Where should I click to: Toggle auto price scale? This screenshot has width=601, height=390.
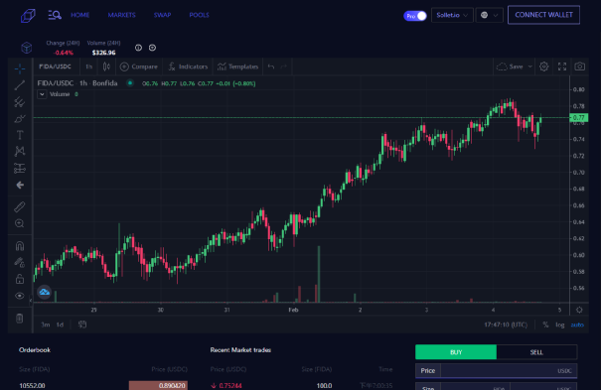pyautogui.click(x=577, y=325)
